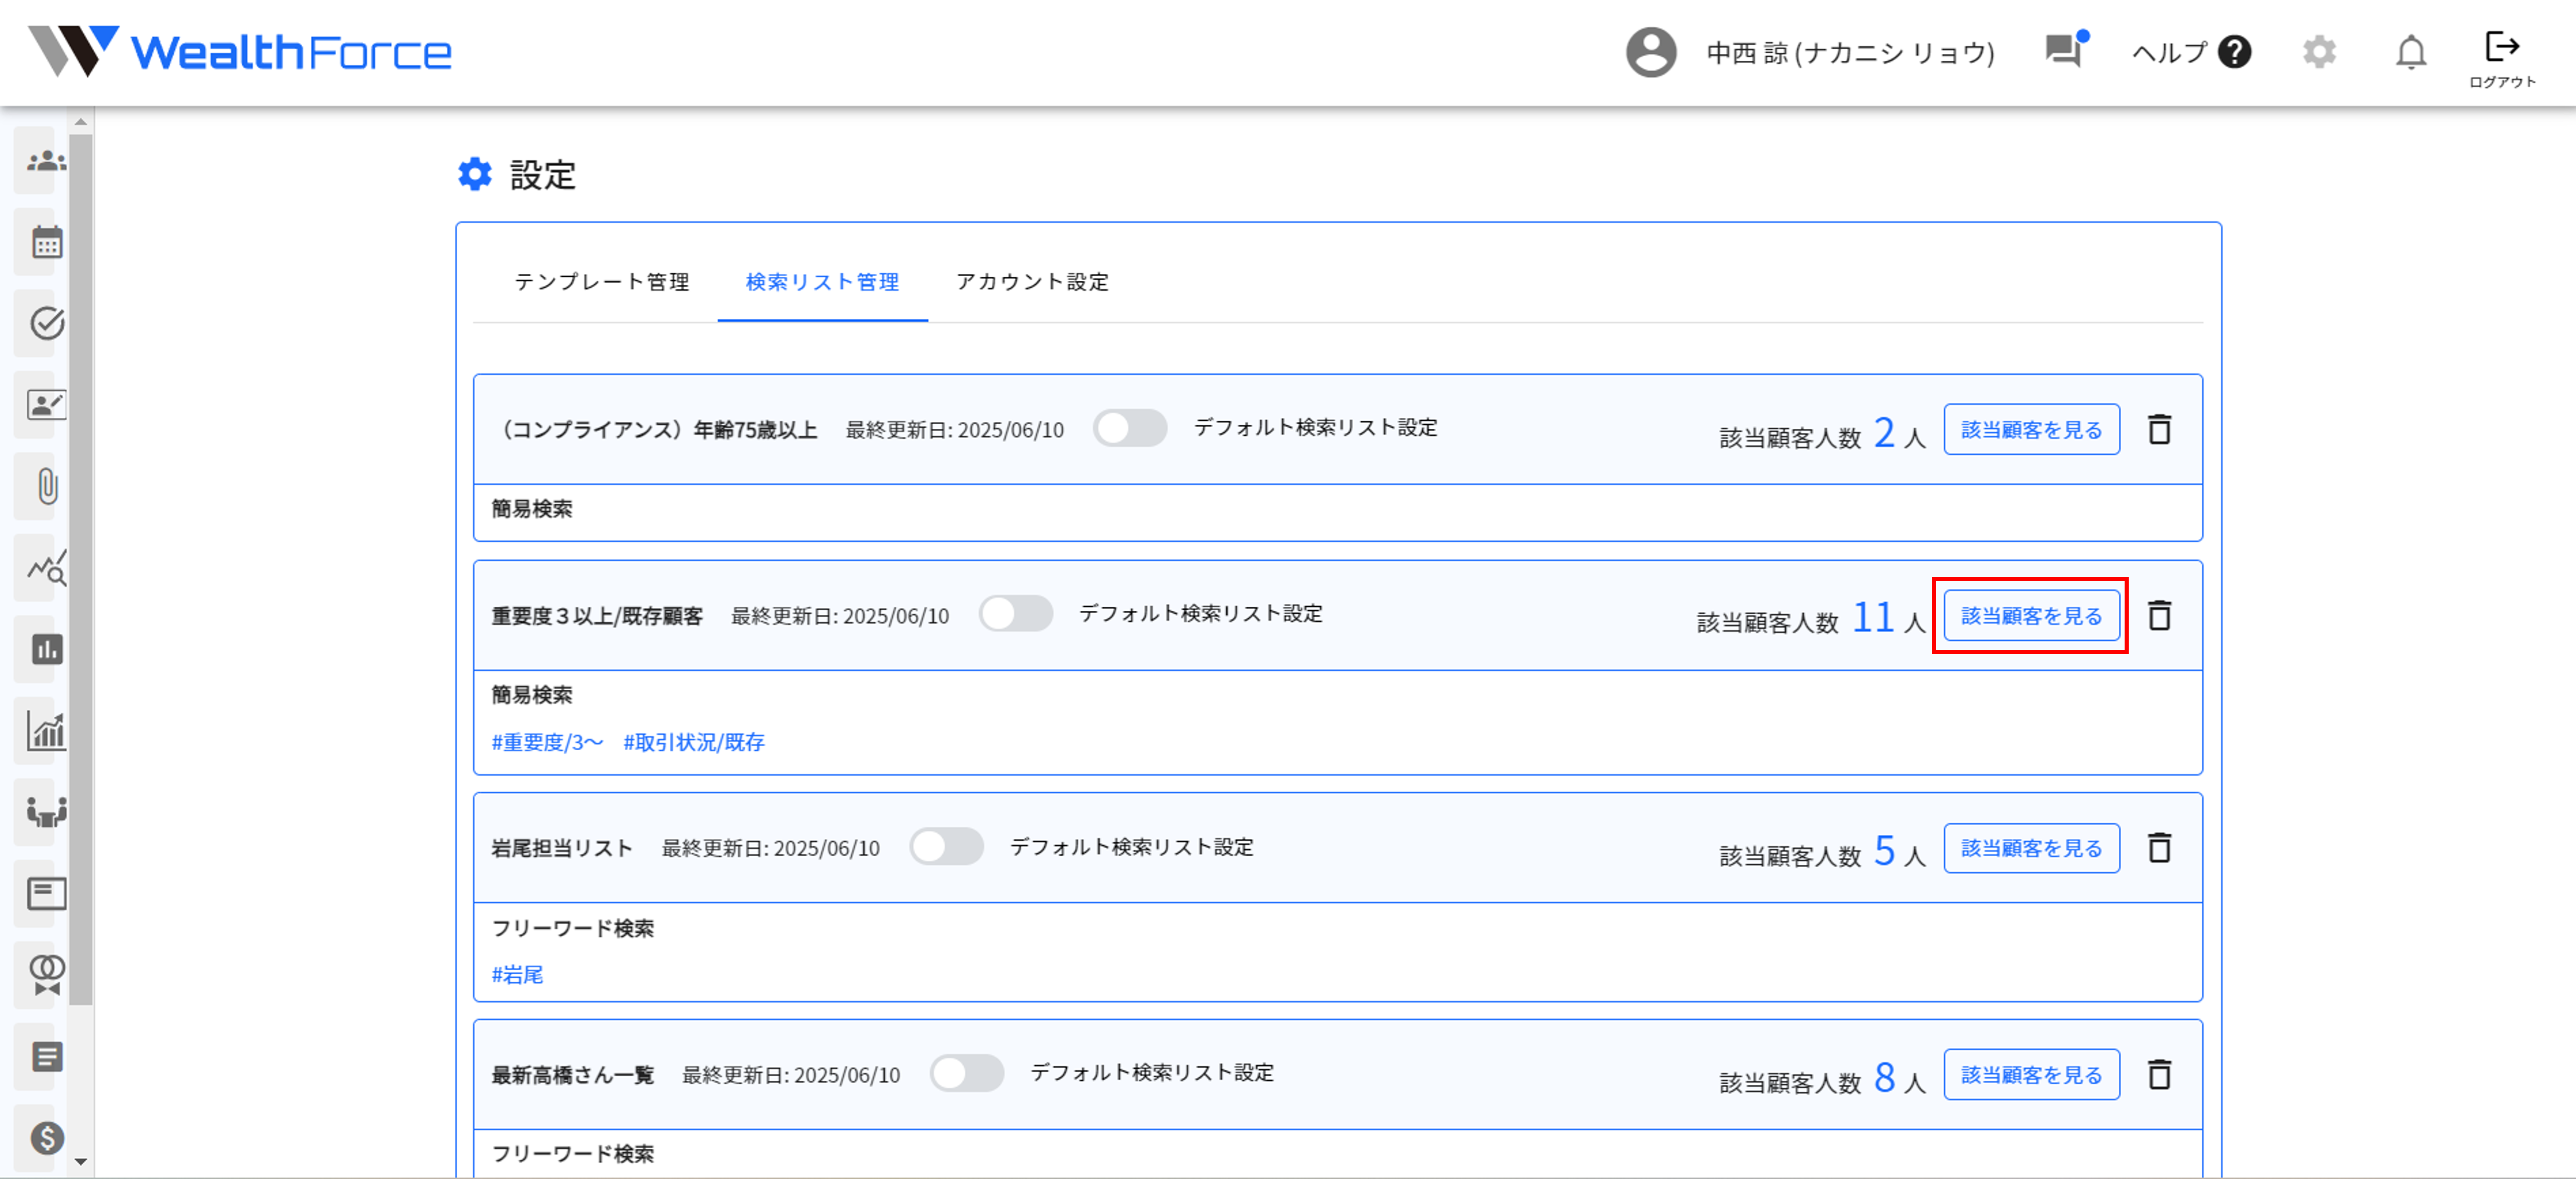Delete the 岩尾担当リスト search list
This screenshot has height=1179, width=2576.
click(x=2159, y=848)
